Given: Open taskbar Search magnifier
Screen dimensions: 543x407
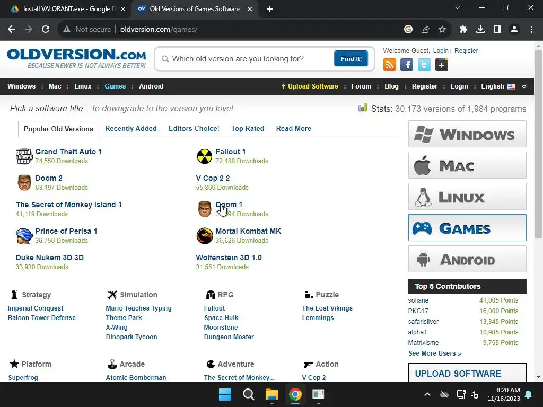Looking at the screenshot, I should 249,394.
